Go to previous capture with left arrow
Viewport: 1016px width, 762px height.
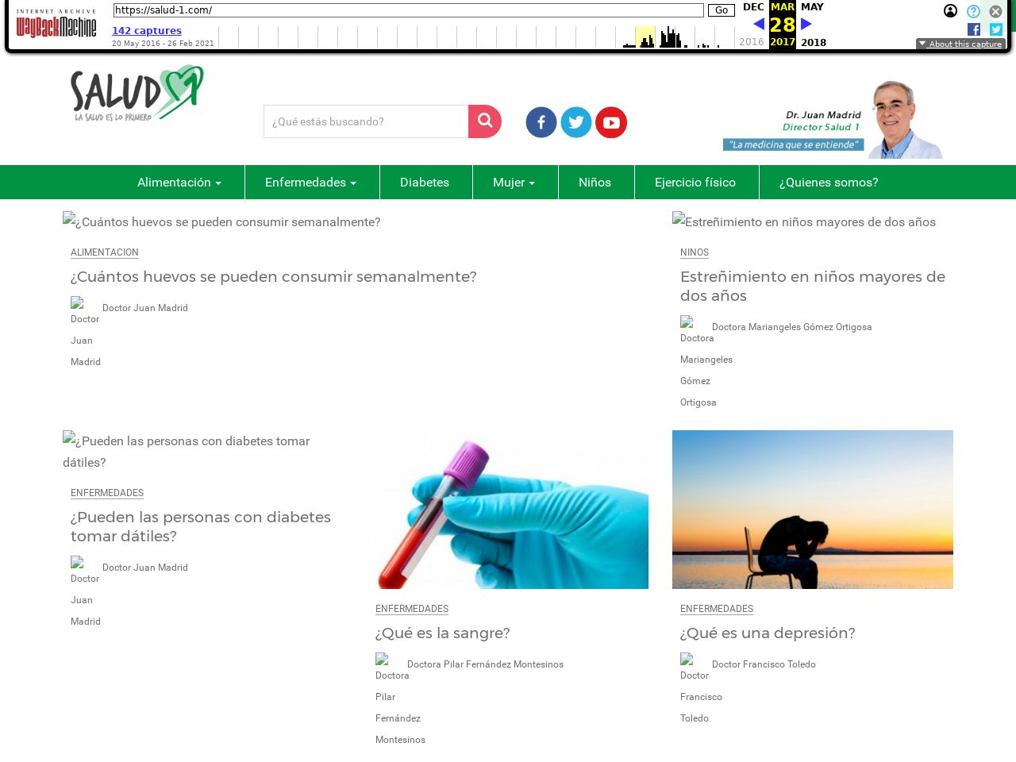point(758,24)
